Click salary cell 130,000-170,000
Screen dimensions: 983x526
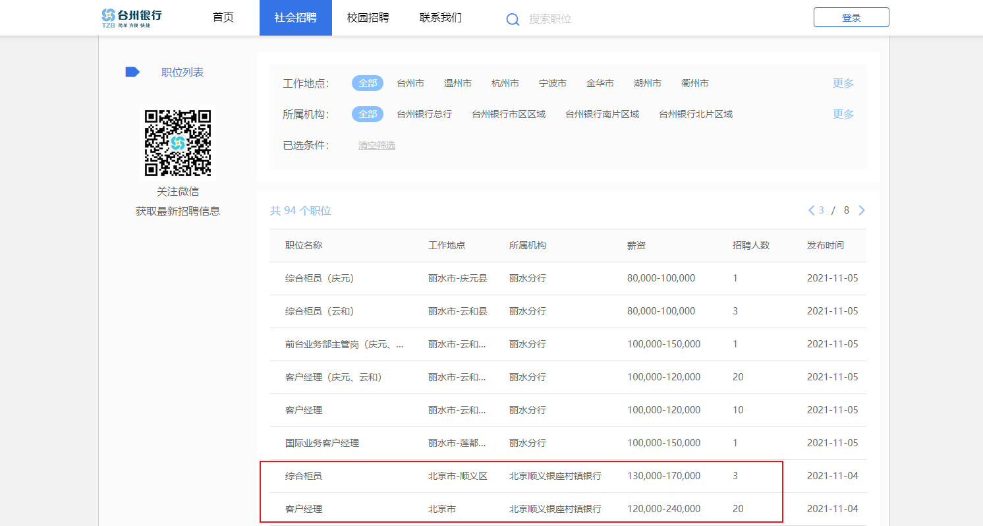click(x=664, y=476)
